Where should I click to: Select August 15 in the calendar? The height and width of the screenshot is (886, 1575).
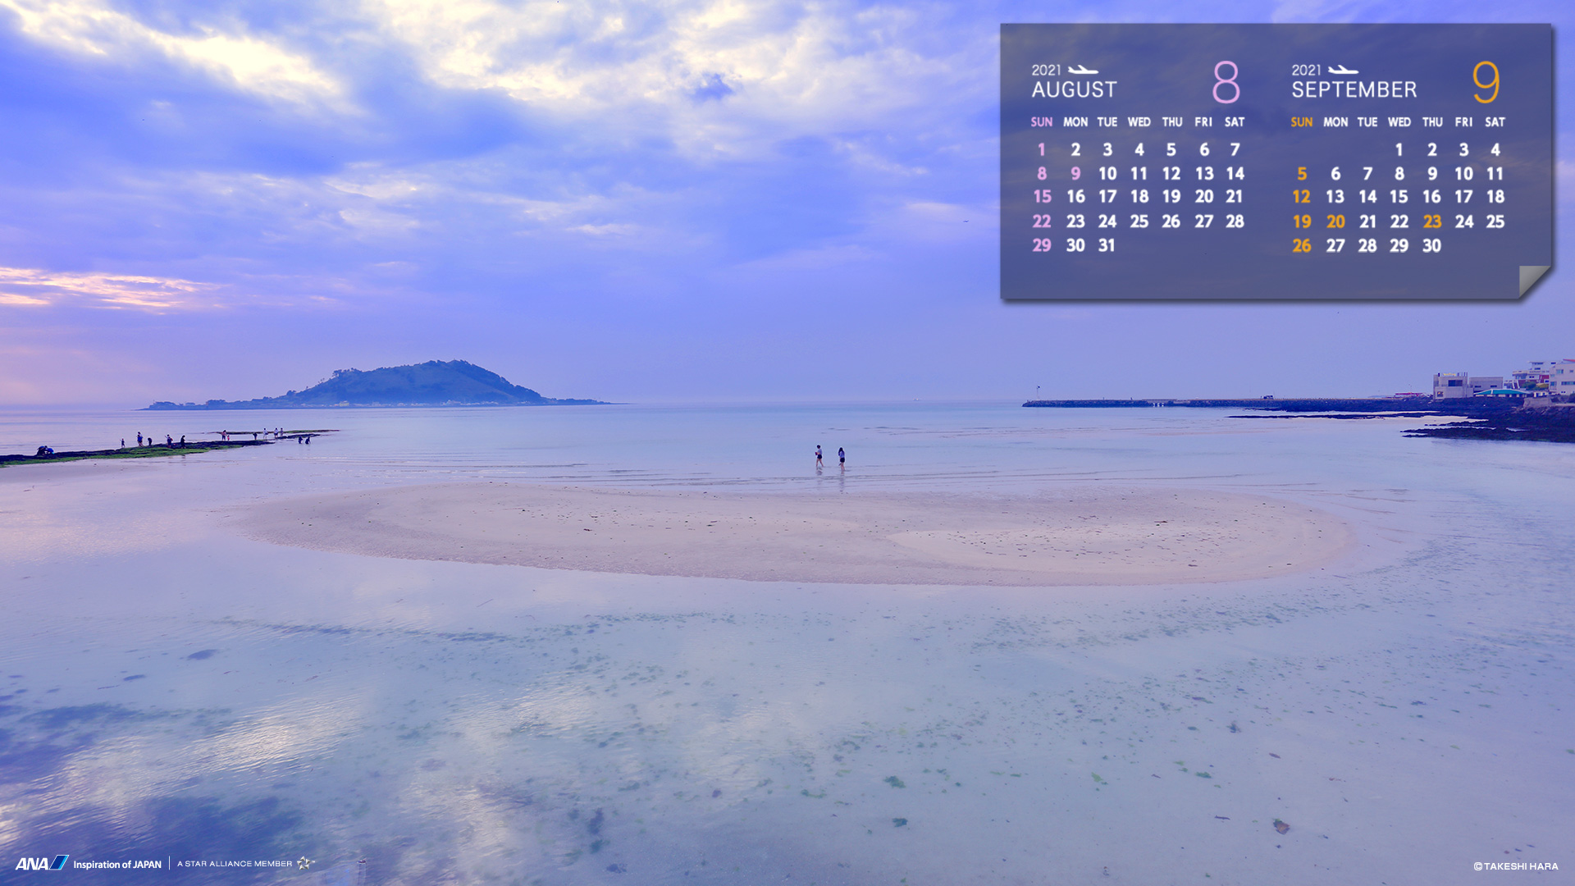tap(1042, 197)
